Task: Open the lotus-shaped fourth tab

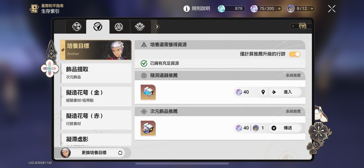Action: [140, 27]
